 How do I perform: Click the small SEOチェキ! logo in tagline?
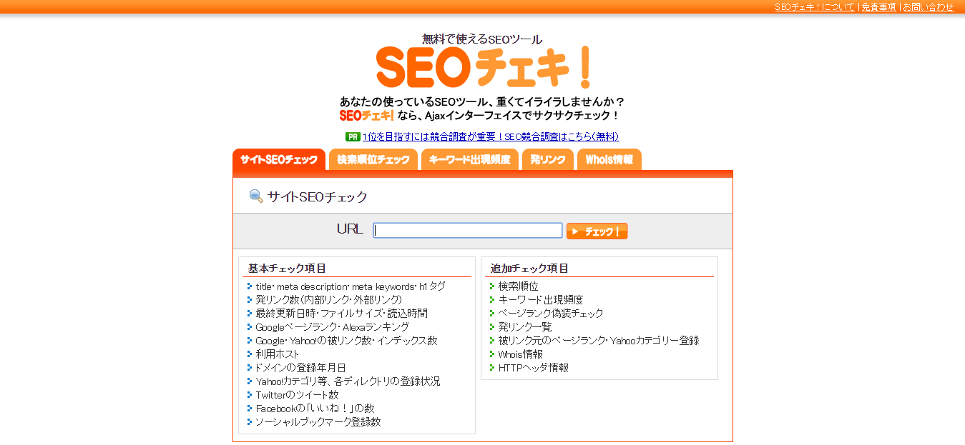point(366,115)
